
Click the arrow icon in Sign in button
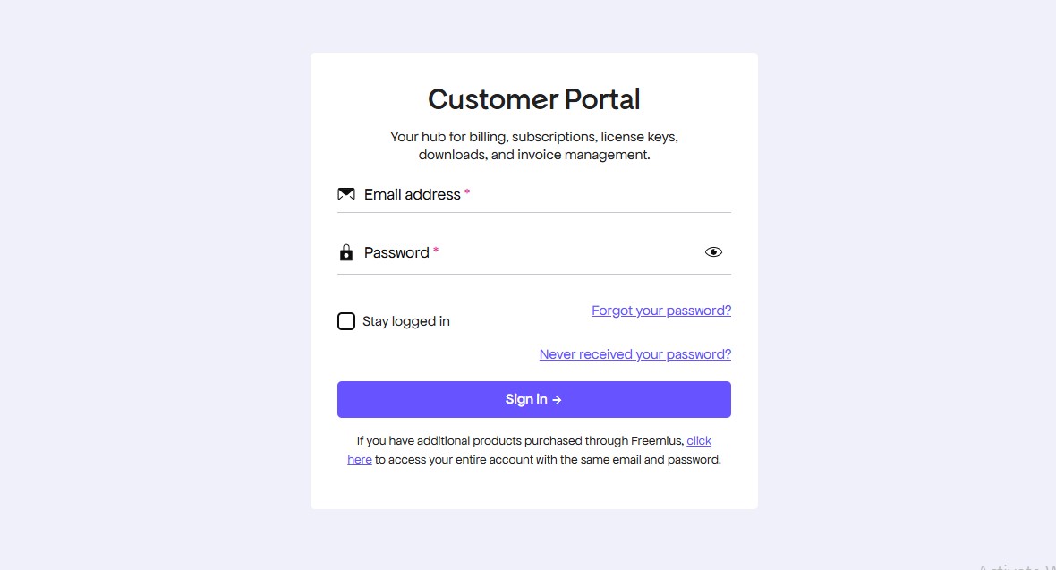coord(557,400)
